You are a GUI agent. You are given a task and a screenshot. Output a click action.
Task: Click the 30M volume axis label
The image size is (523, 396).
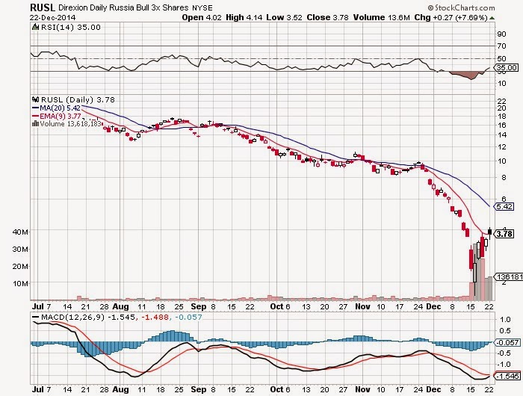click(21, 250)
